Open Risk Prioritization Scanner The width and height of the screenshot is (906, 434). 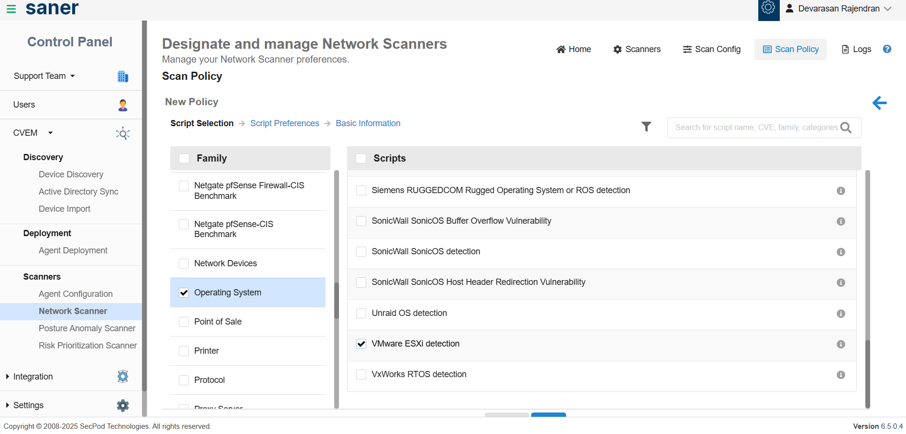(x=87, y=346)
